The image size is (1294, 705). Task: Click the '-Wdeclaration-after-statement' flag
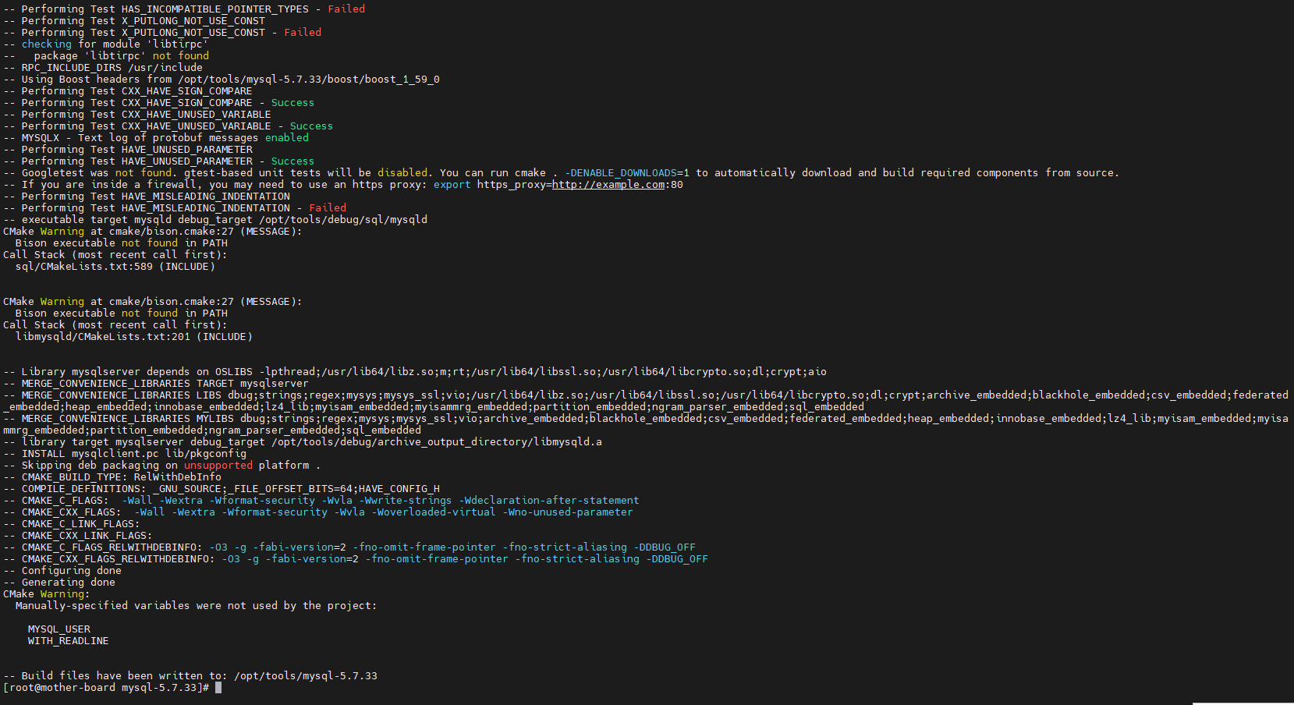[x=549, y=501]
